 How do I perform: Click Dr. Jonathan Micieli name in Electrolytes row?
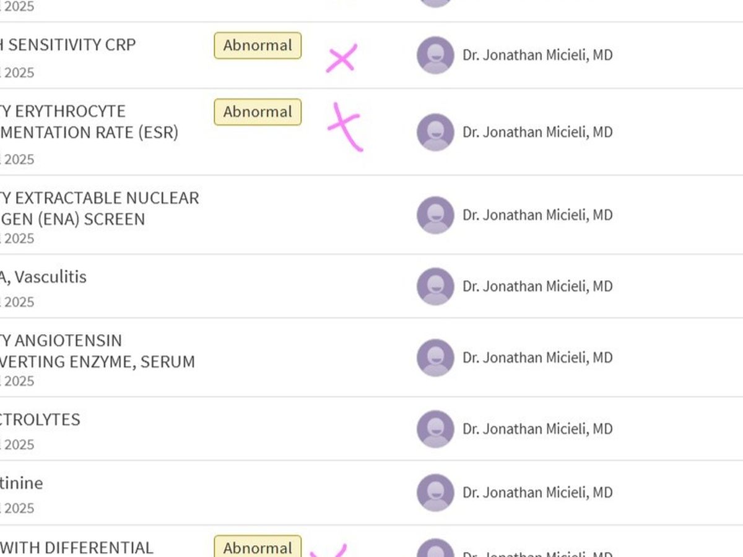[x=537, y=428]
